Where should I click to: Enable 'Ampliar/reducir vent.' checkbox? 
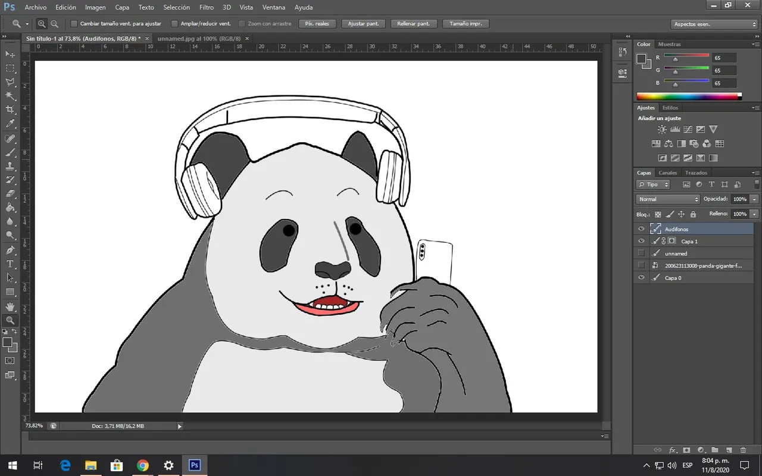[x=174, y=24]
